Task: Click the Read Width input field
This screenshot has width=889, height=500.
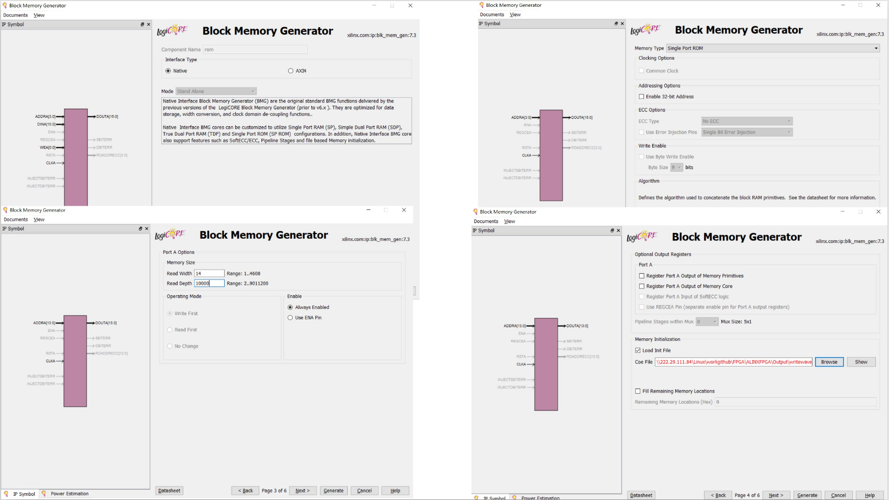Action: click(209, 273)
